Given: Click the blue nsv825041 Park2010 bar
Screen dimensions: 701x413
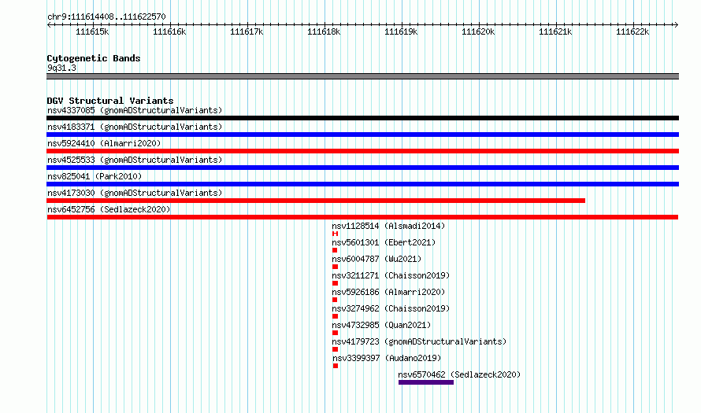Looking at the screenshot, I should click(362, 184).
